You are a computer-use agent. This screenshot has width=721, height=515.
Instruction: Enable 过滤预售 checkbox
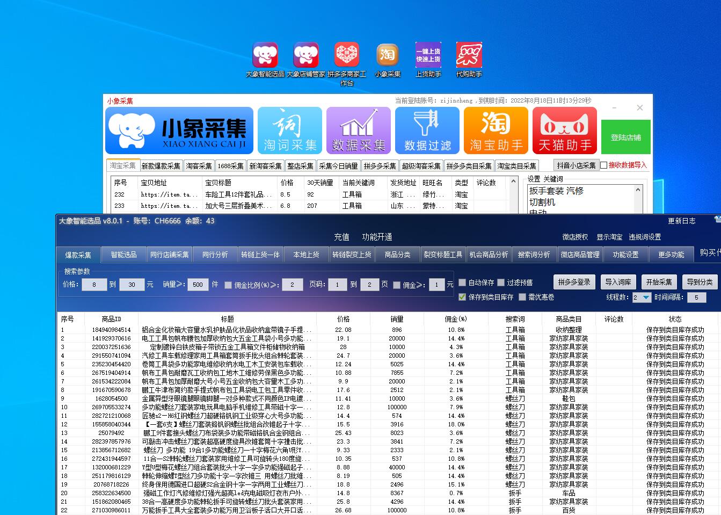501,282
